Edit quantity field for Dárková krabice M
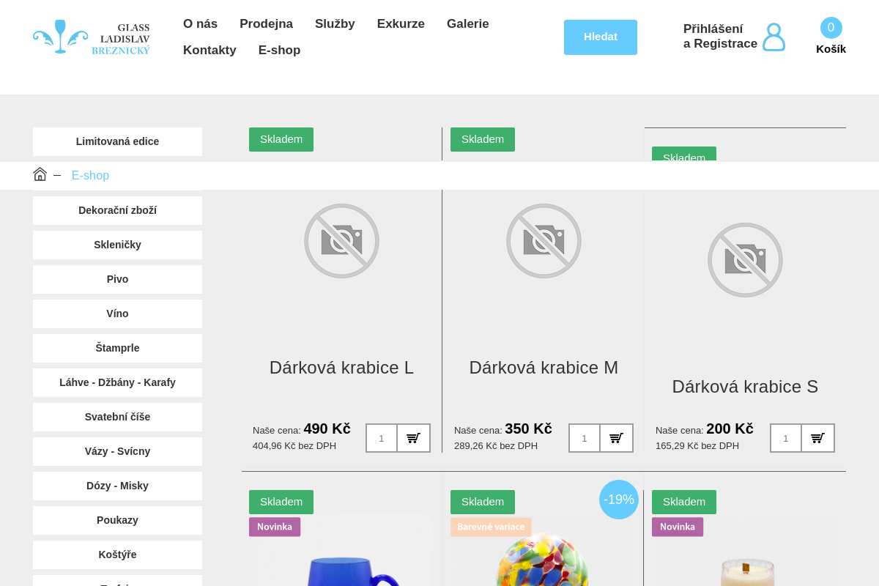This screenshot has height=586, width=879. 585,438
